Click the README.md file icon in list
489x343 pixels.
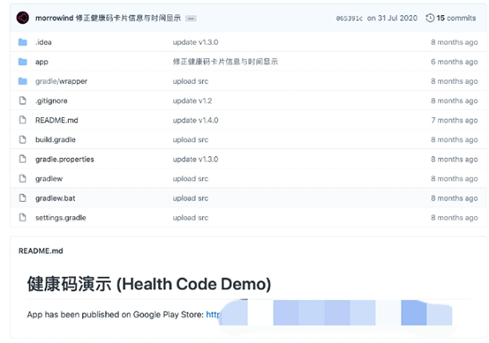click(x=22, y=120)
